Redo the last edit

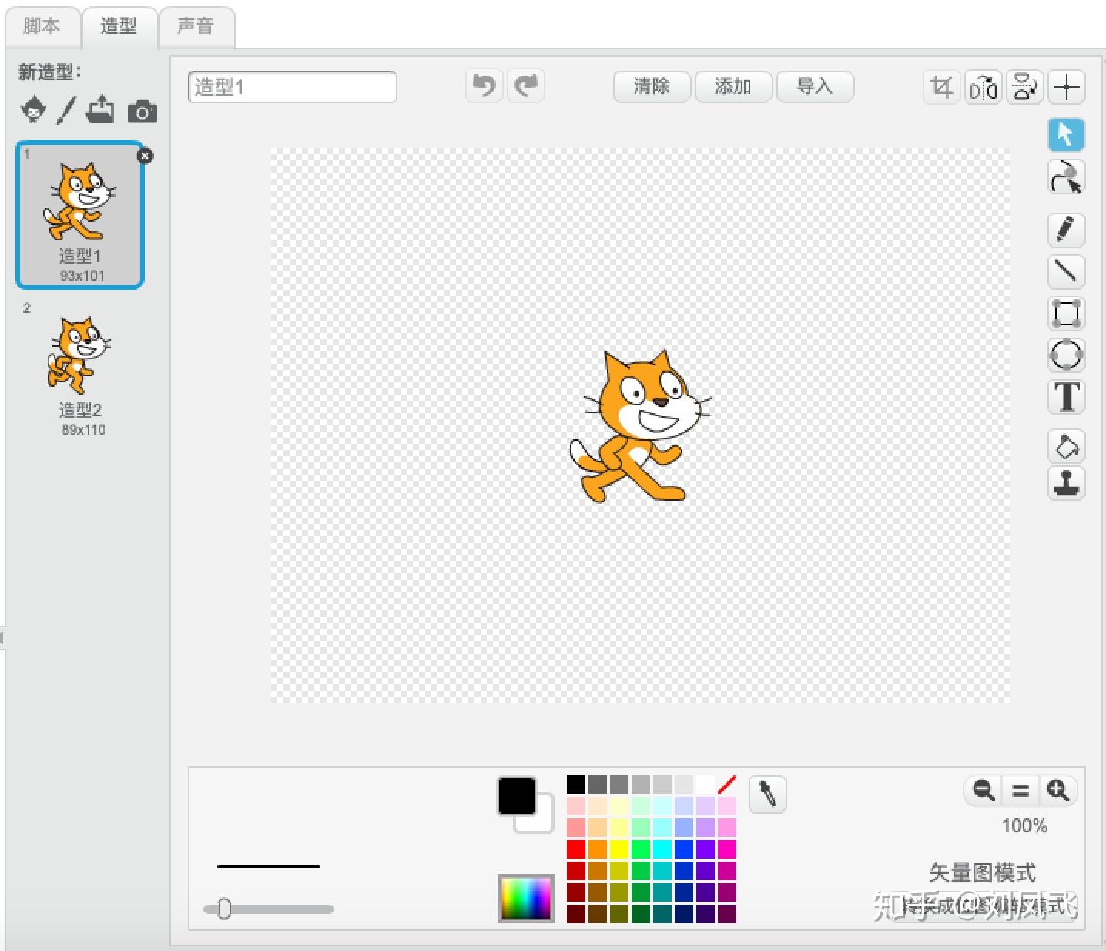527,86
